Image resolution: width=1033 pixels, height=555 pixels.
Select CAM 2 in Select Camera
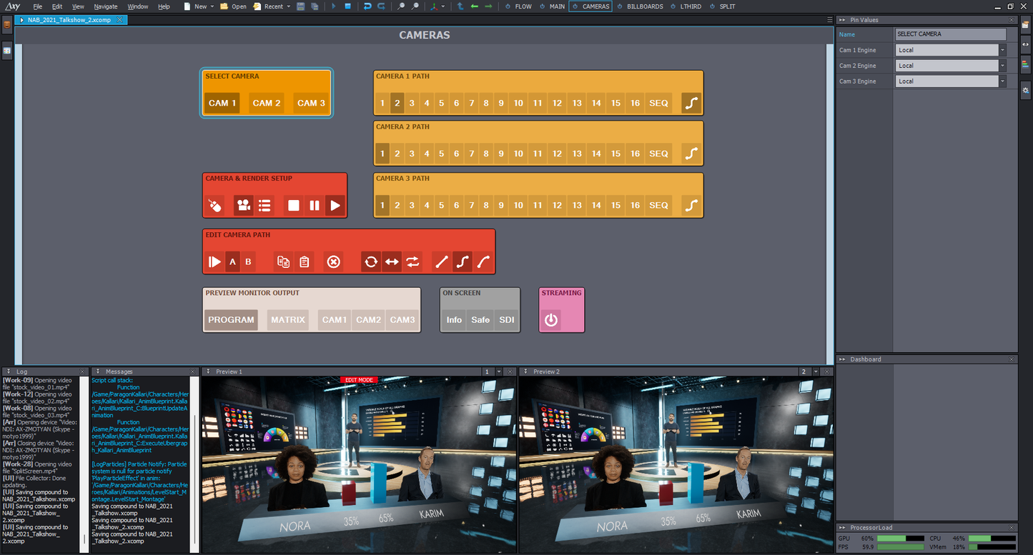tap(267, 103)
